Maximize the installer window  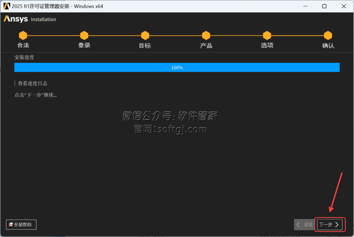tap(324, 6)
